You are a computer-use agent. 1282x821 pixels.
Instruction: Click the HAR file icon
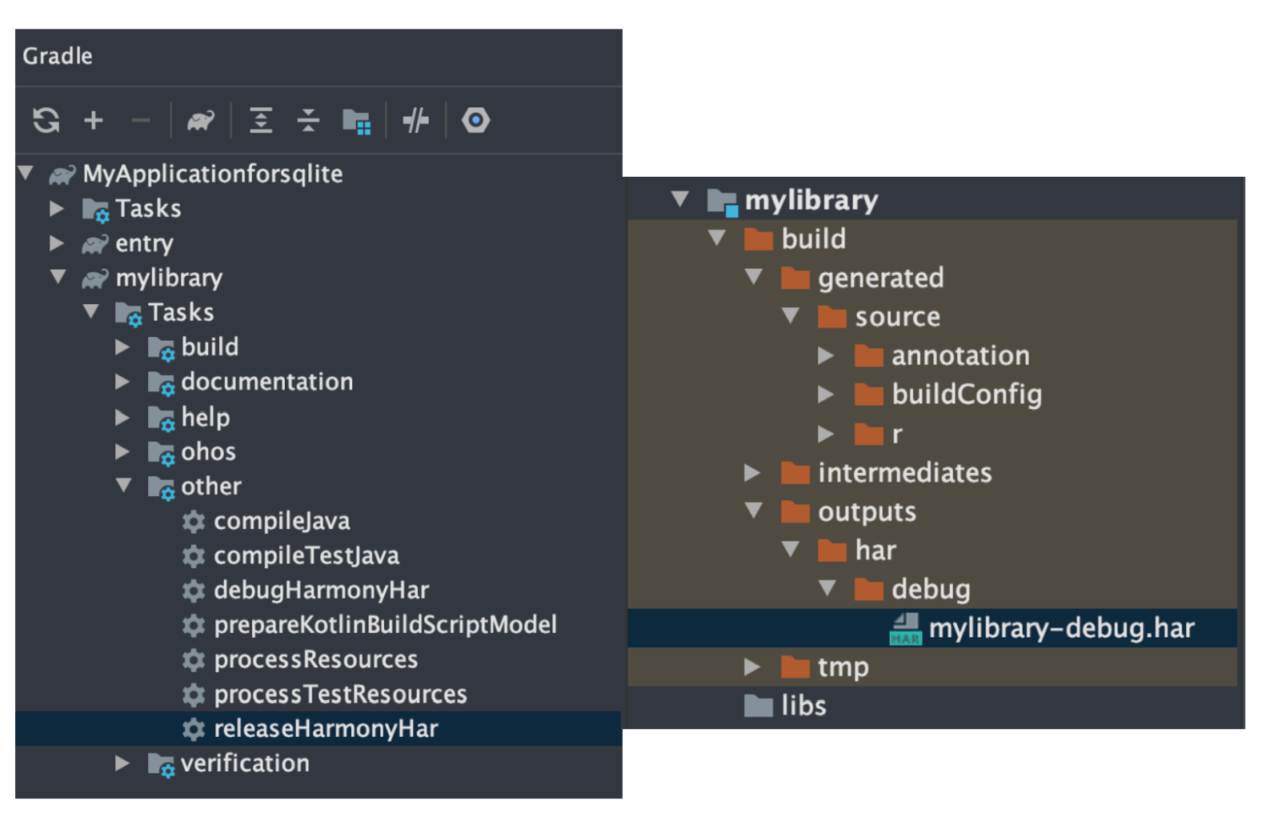[906, 629]
